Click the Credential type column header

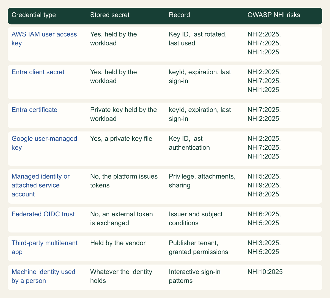click(34, 15)
